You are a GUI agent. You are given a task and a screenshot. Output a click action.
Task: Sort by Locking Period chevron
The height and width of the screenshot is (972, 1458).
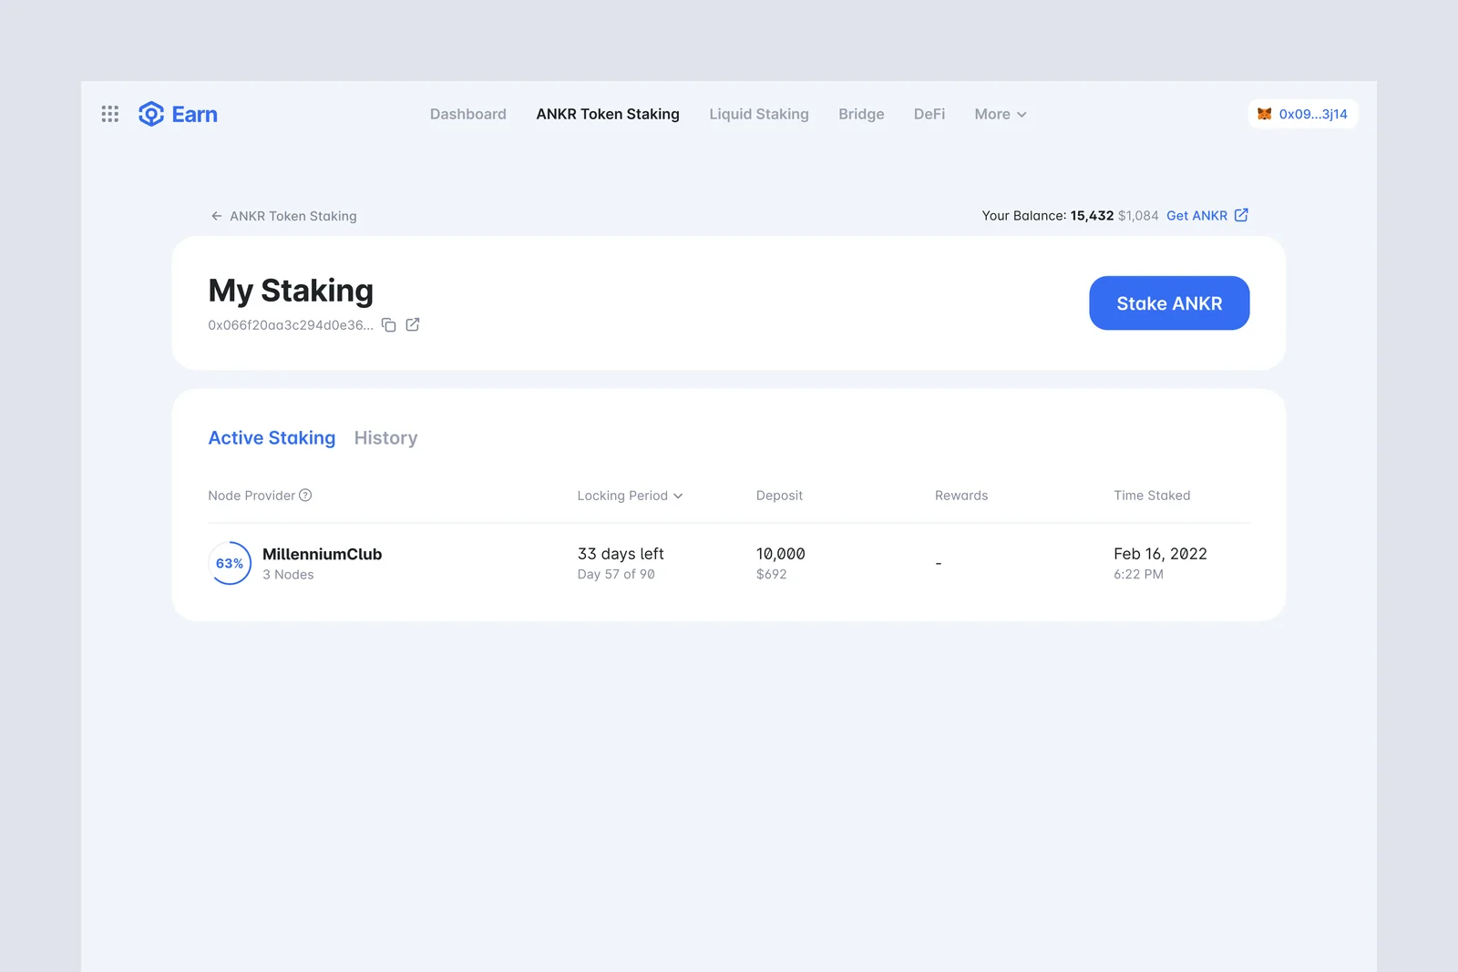coord(678,496)
